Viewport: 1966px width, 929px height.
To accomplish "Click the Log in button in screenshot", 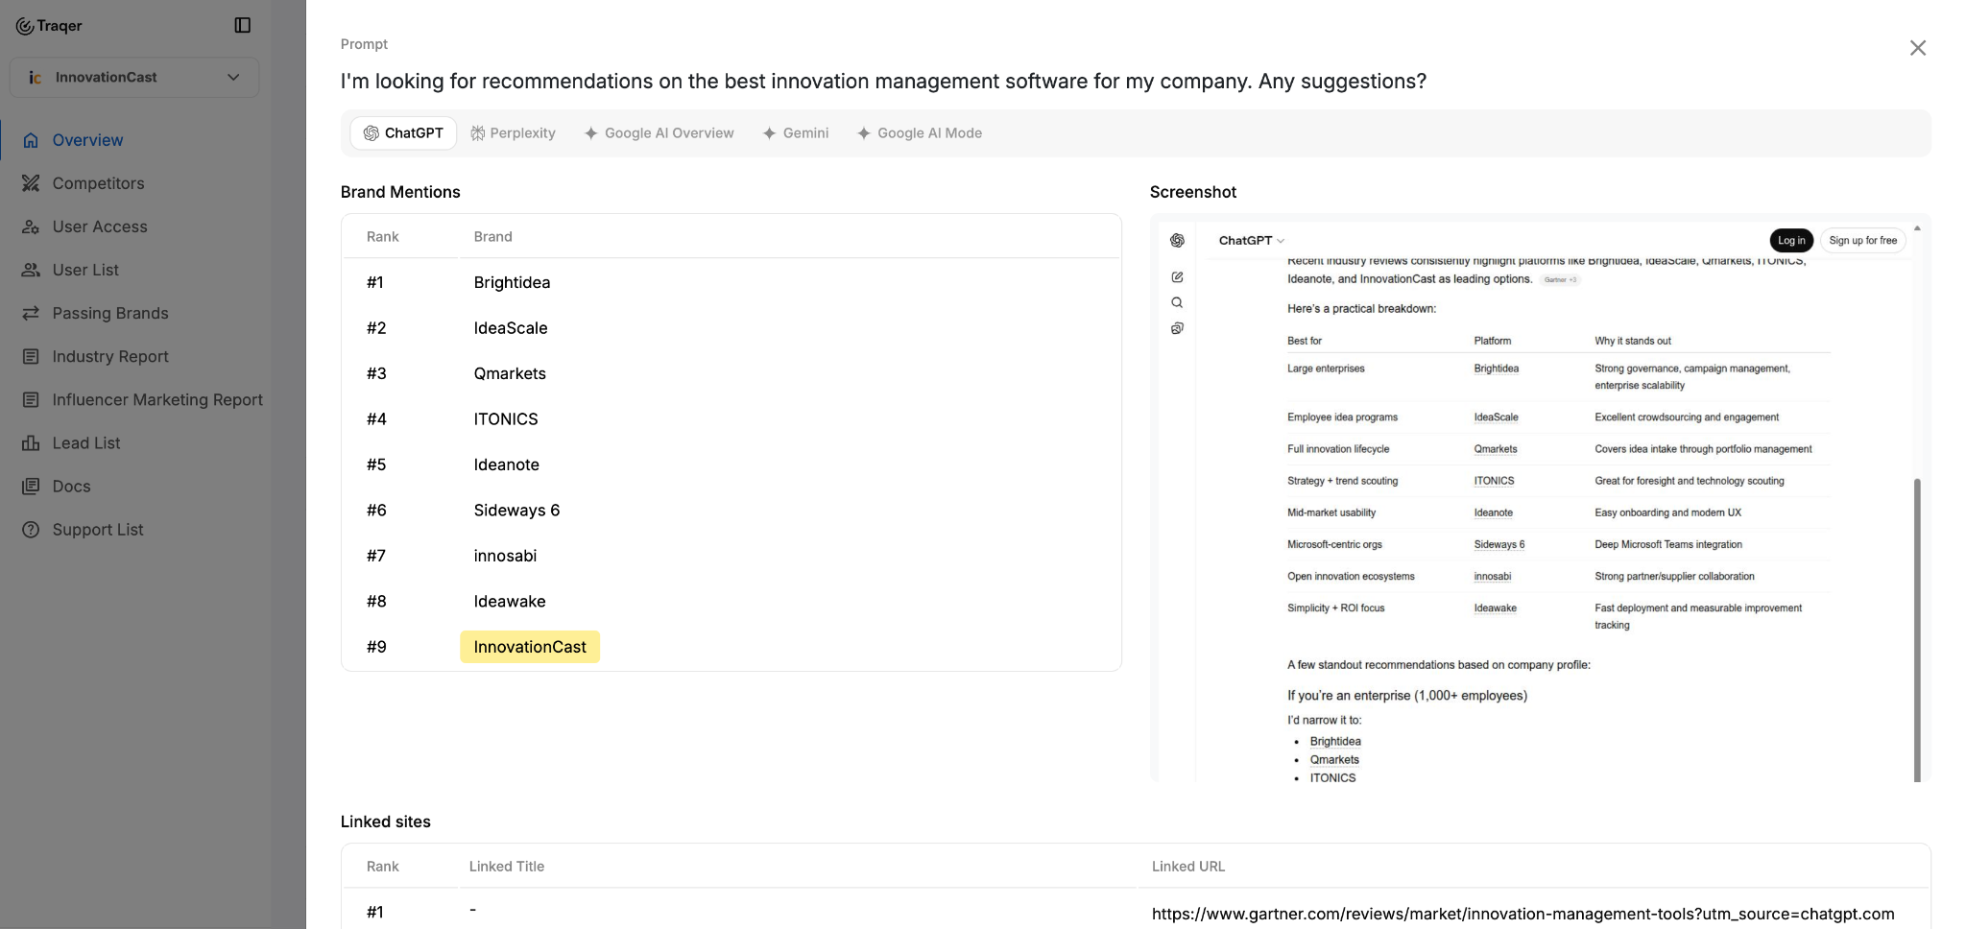I will pos(1790,241).
